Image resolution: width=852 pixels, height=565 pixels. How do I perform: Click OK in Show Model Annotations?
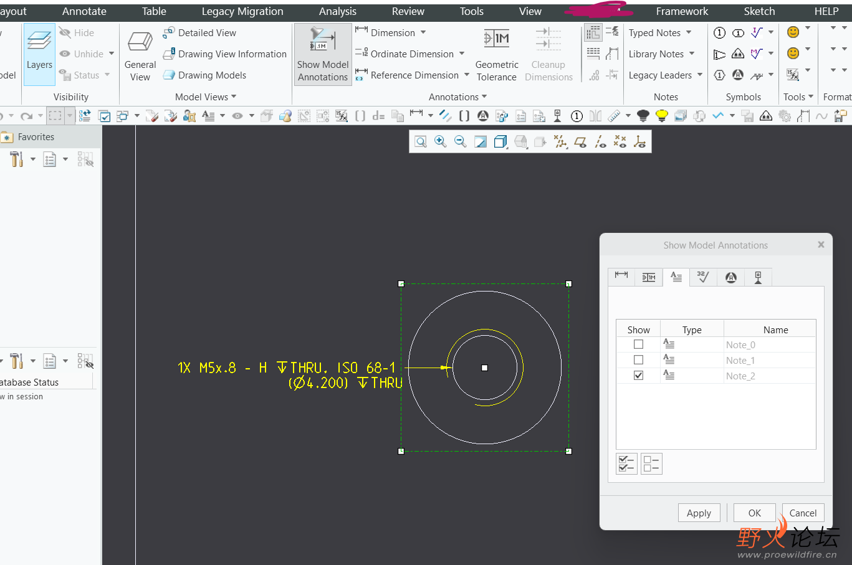tap(755, 513)
